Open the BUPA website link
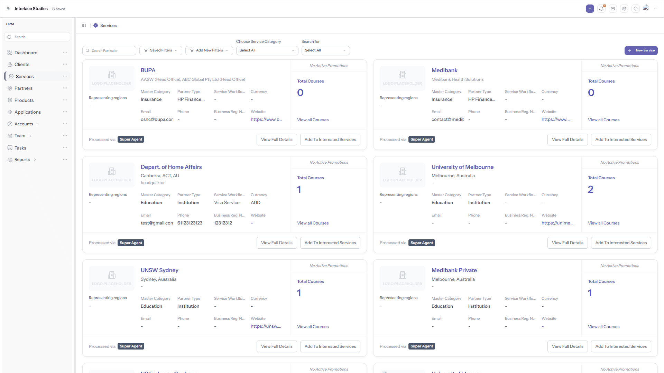Screen dimensions: 664x373 coord(267,119)
